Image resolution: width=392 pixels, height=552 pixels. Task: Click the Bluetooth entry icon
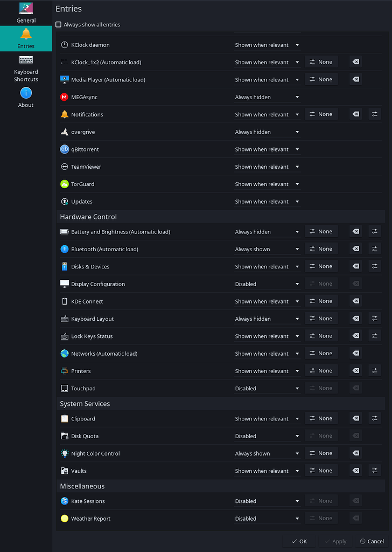click(x=66, y=249)
